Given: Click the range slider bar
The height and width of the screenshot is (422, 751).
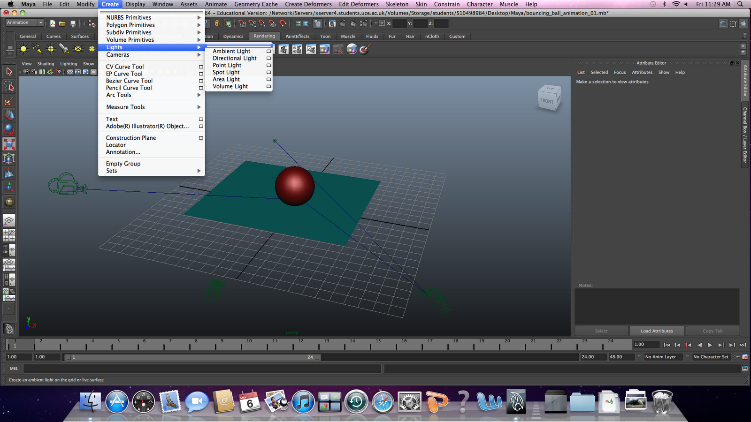Looking at the screenshot, I should click(192, 357).
